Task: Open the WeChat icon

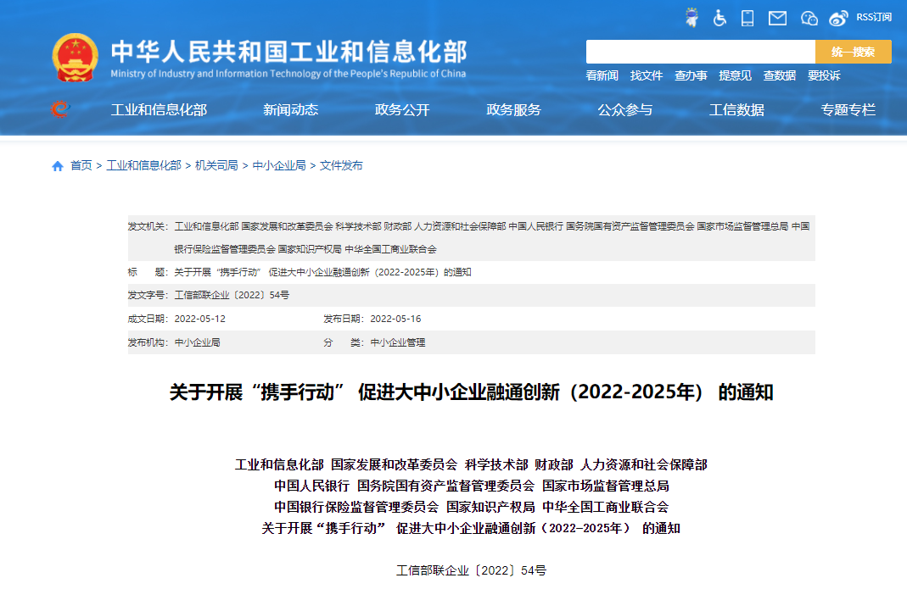Action: (809, 19)
